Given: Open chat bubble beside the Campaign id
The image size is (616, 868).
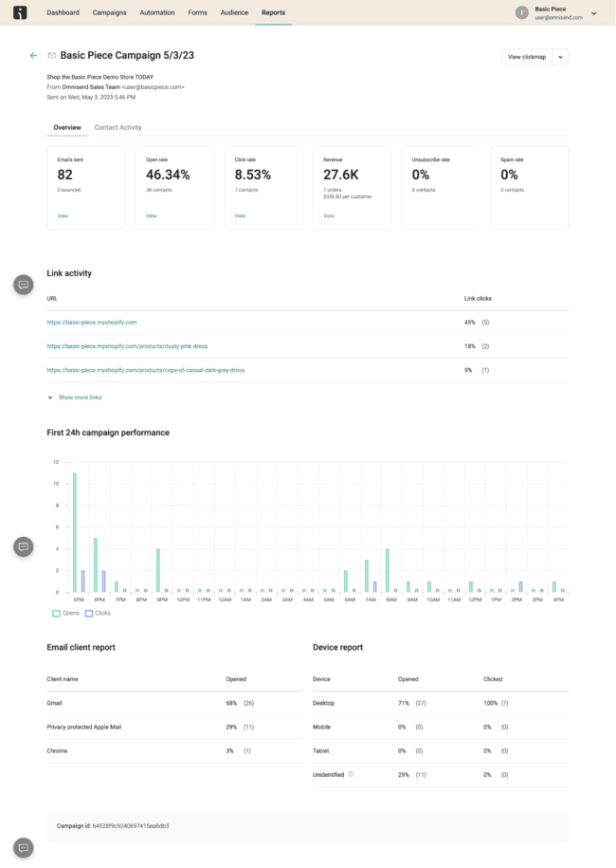Looking at the screenshot, I should 24,847.
